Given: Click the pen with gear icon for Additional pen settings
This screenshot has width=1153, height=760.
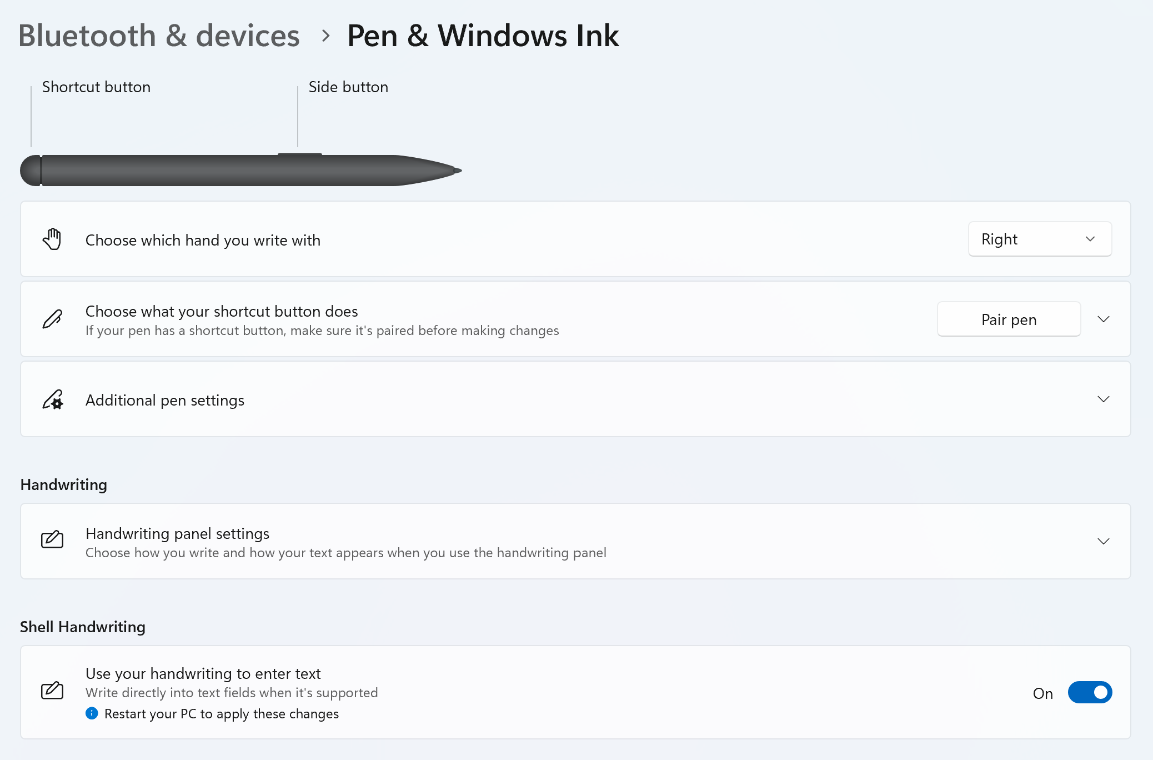Looking at the screenshot, I should [52, 399].
